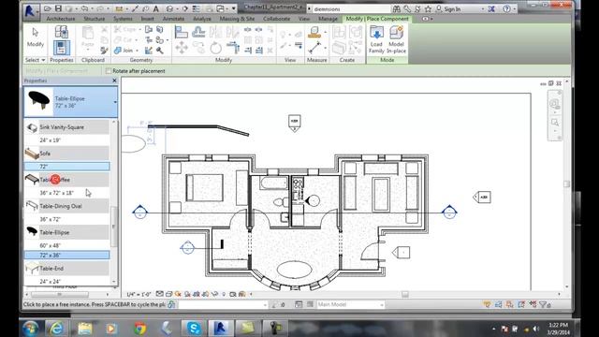Open the Structure ribbon tab
The height and width of the screenshot is (337, 599).
pyautogui.click(x=95, y=19)
